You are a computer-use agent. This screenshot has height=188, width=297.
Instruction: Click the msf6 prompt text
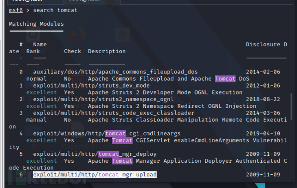coord(16,10)
